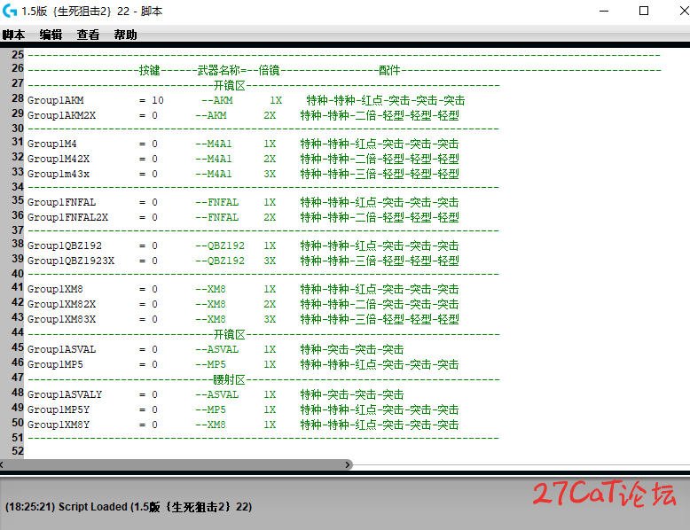Click line number 52 in the gutter
Viewport: 690px width, 530px height.
[x=18, y=451]
